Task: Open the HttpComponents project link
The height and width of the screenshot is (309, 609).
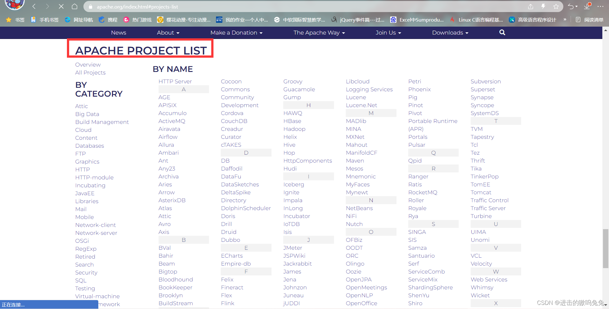Action: point(308,161)
